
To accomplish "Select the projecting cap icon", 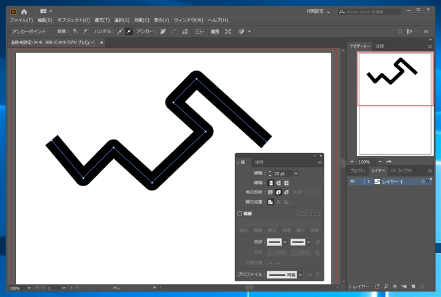I will point(286,183).
